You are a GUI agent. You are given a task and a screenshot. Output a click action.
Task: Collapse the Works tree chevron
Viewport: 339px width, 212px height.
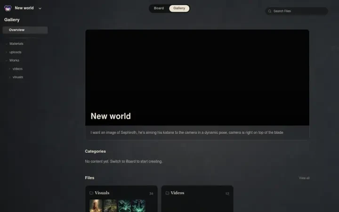(6, 60)
